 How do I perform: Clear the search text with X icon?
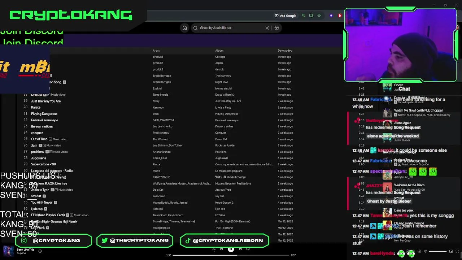tap(267, 28)
